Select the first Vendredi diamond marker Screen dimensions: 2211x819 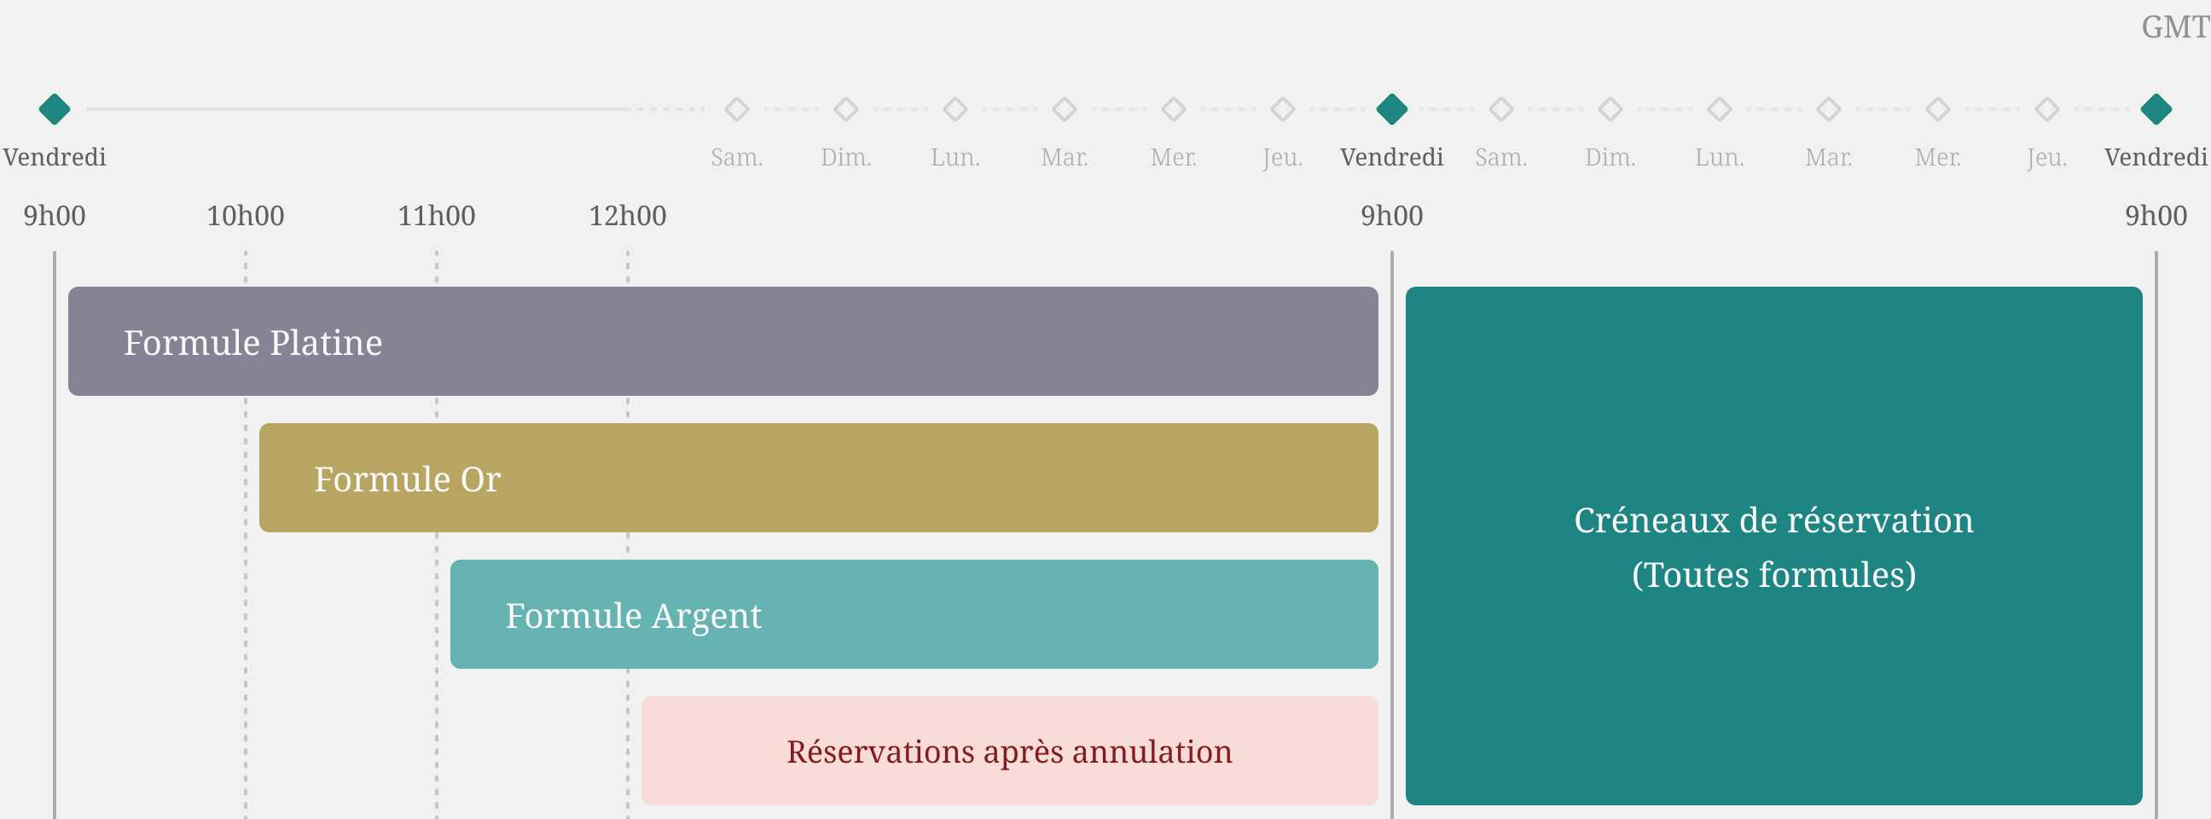pos(54,108)
